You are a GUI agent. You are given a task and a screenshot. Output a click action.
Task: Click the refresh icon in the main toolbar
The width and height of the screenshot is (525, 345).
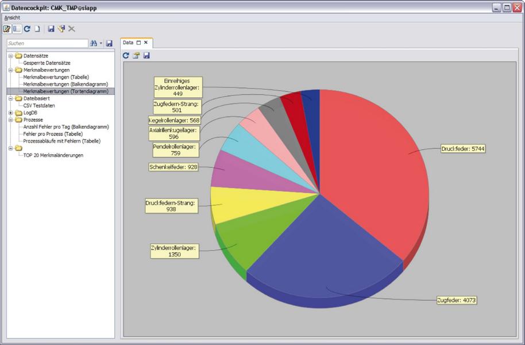pyautogui.click(x=27, y=29)
